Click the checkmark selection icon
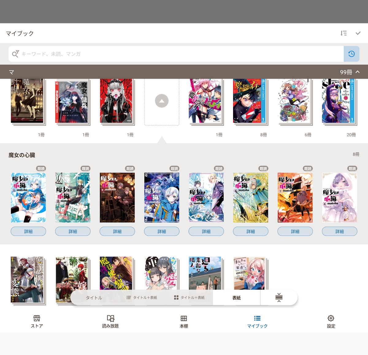The image size is (368, 355). click(x=358, y=33)
